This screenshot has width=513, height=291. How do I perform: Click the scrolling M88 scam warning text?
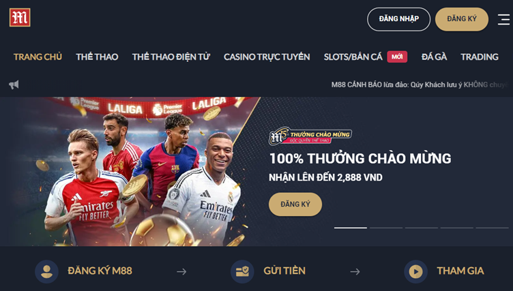pos(420,85)
